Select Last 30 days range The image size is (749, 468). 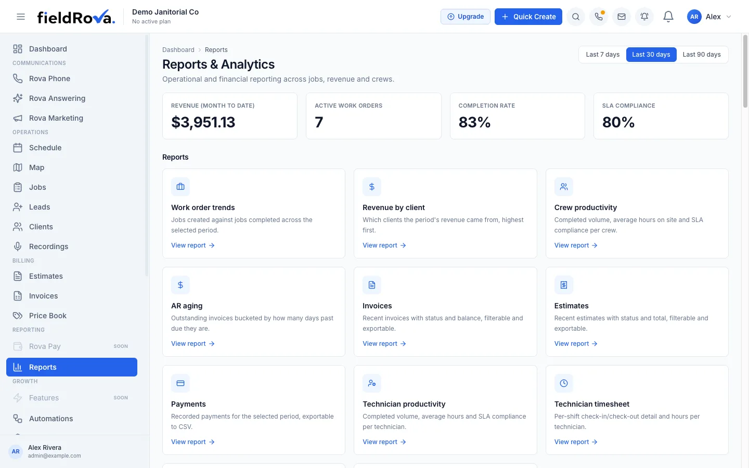[x=651, y=55]
